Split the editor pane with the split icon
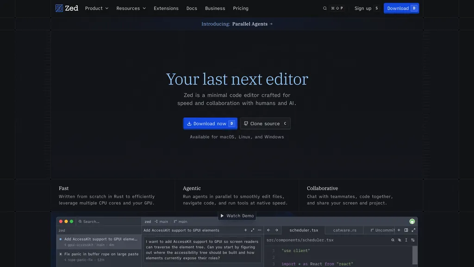The height and width of the screenshot is (267, 474). 406,230
